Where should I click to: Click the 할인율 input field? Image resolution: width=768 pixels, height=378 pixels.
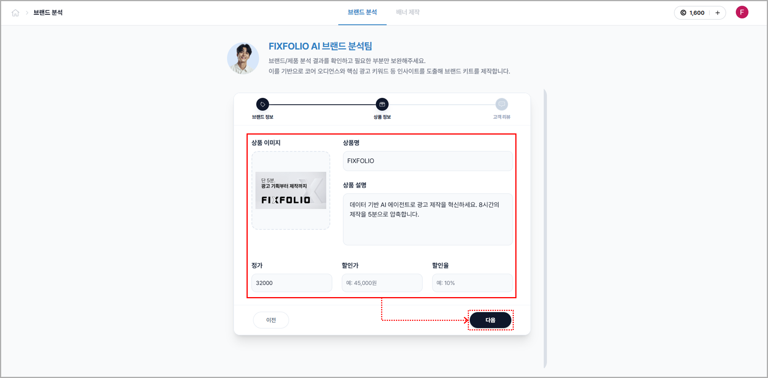pos(472,283)
